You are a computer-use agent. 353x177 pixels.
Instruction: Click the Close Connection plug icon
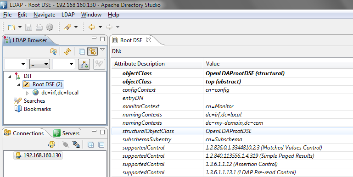pos(76,144)
